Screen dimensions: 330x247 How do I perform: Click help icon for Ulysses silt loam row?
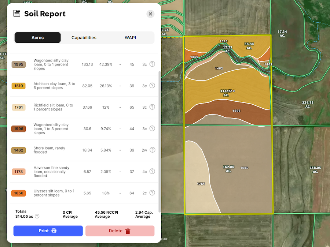point(152,193)
